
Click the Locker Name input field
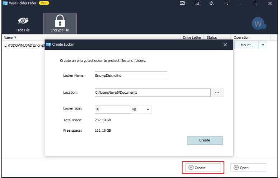pos(131,76)
